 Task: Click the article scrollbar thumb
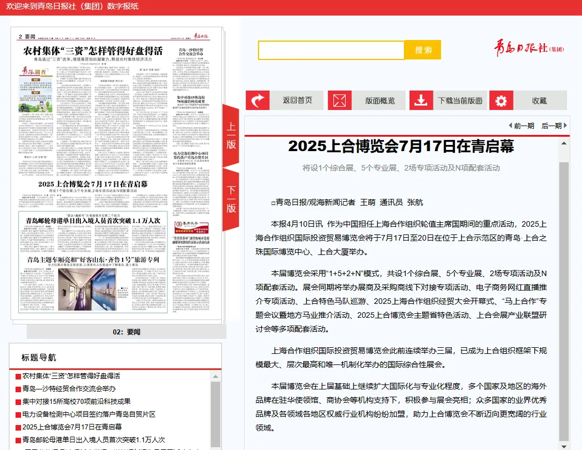(564, 301)
